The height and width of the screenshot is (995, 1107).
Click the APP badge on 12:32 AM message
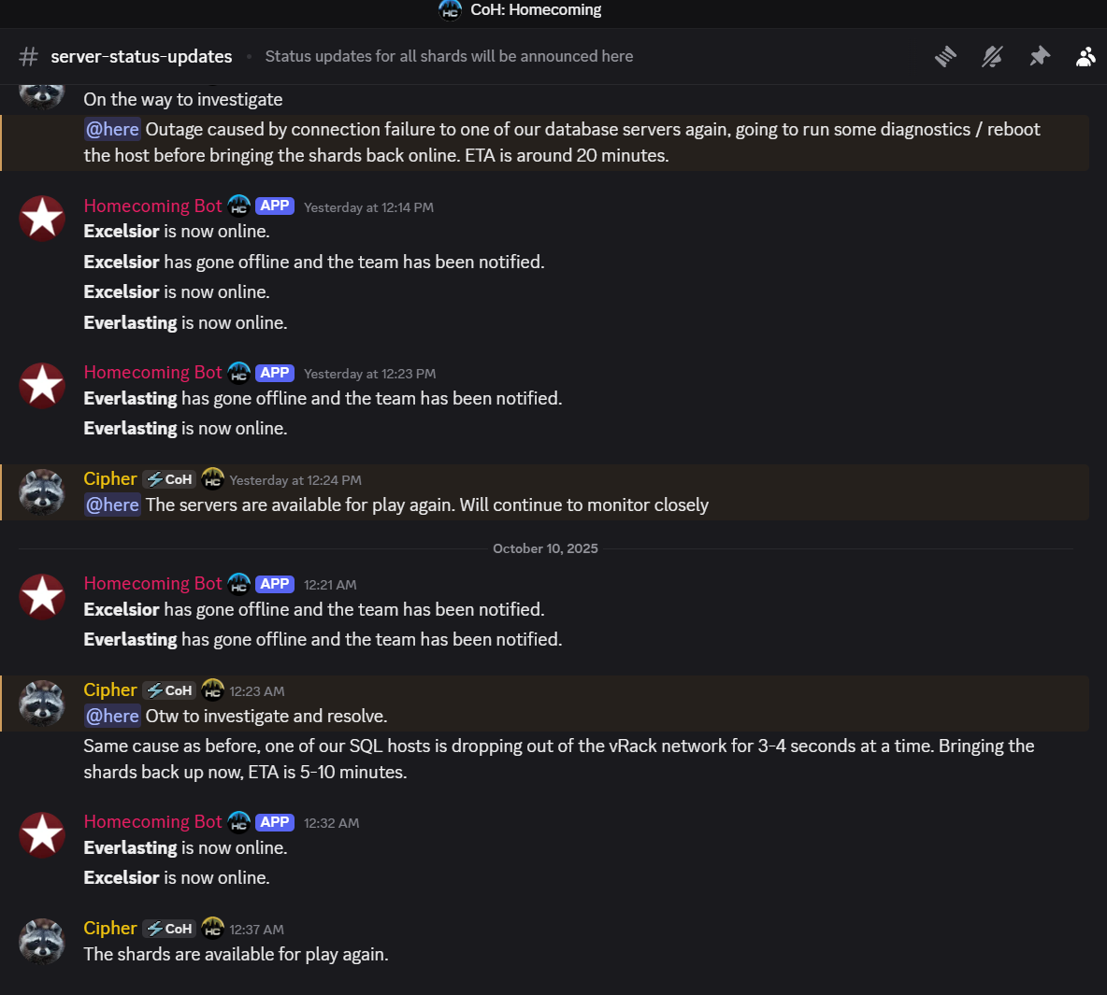tap(275, 822)
